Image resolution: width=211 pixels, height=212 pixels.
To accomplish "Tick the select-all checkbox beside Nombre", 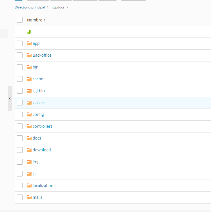I will click(20, 20).
